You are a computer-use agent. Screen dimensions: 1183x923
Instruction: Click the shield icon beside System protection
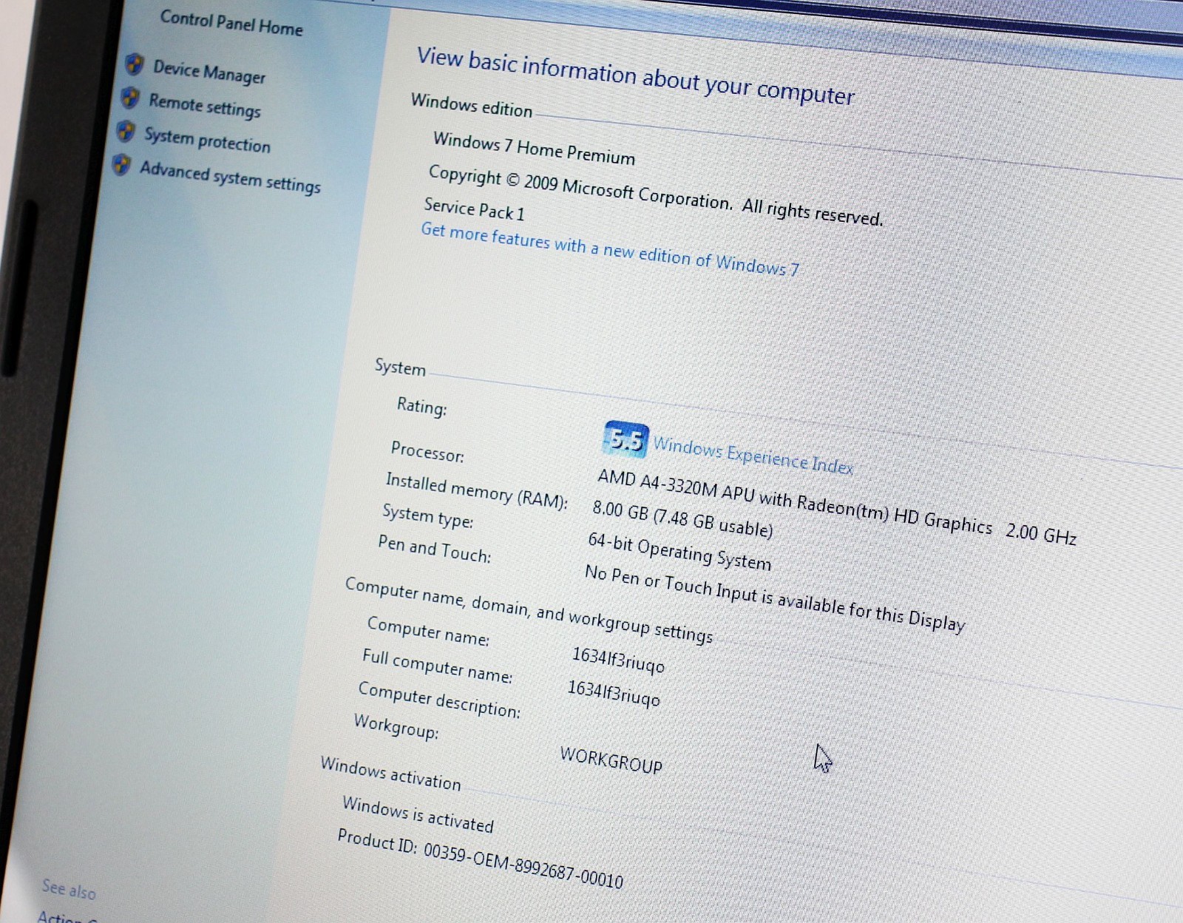point(126,132)
